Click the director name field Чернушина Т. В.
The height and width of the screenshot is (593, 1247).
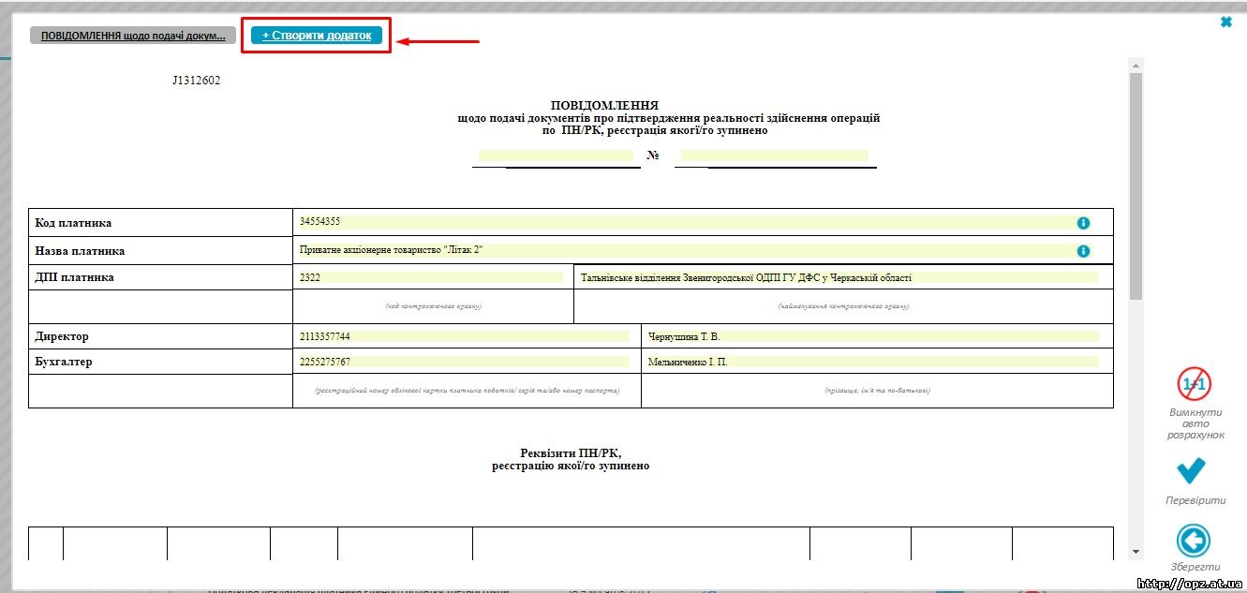pyautogui.click(x=872, y=336)
